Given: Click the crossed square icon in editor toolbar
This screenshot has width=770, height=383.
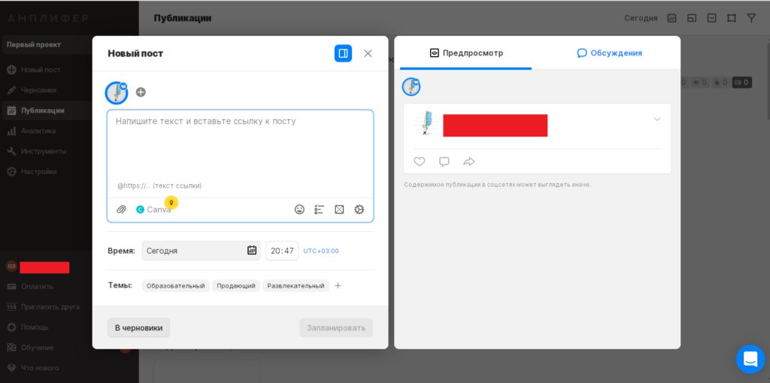Looking at the screenshot, I should (x=339, y=210).
